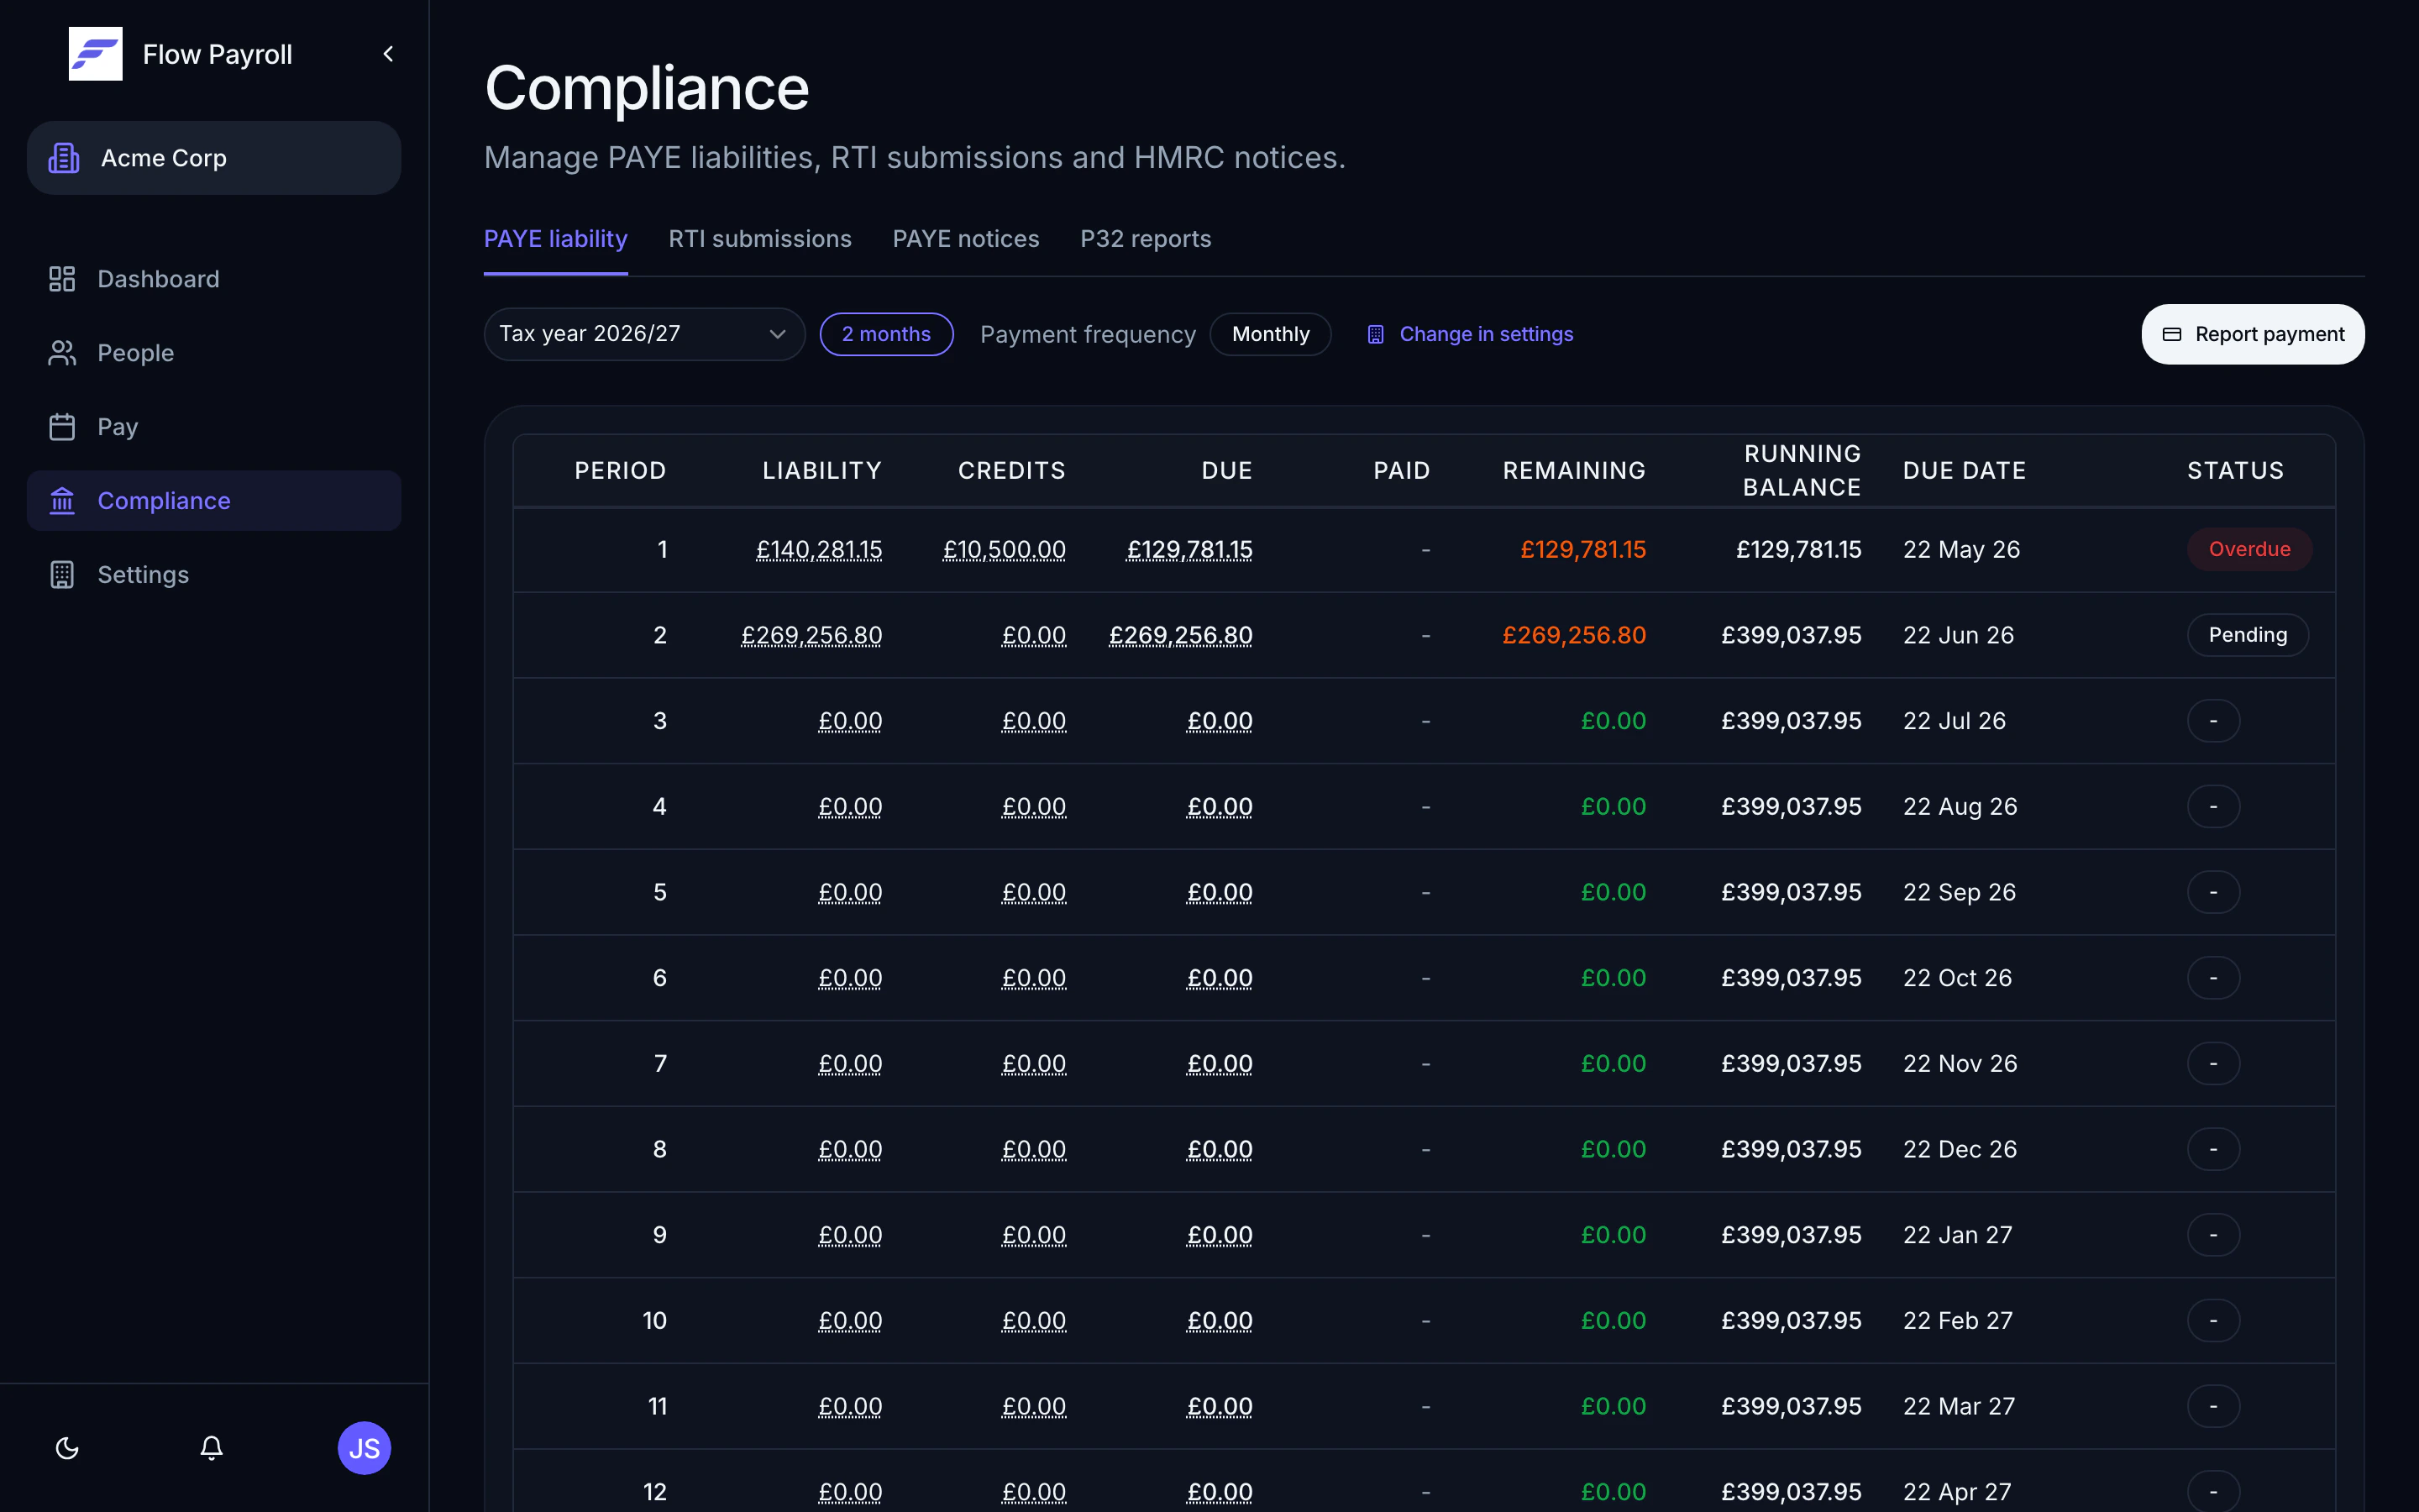This screenshot has height=1512, width=2419.
Task: Click the Monthly frequency pill
Action: tap(1271, 334)
